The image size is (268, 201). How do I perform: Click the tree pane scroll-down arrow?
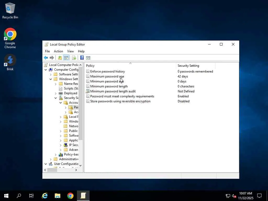81,165
